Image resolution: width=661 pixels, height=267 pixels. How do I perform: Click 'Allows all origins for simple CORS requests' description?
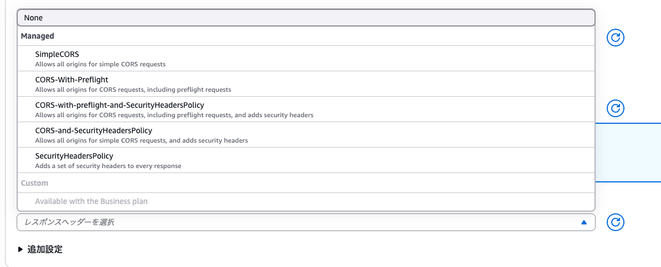pyautogui.click(x=100, y=64)
